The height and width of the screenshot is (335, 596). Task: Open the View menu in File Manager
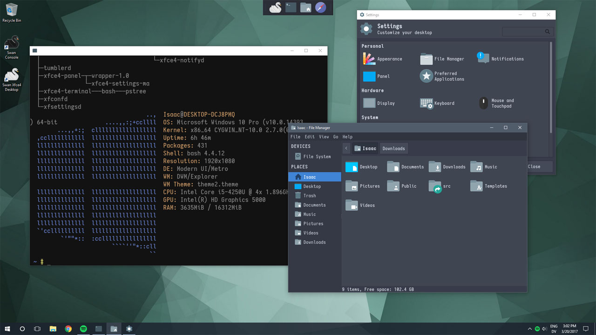tap(324, 136)
